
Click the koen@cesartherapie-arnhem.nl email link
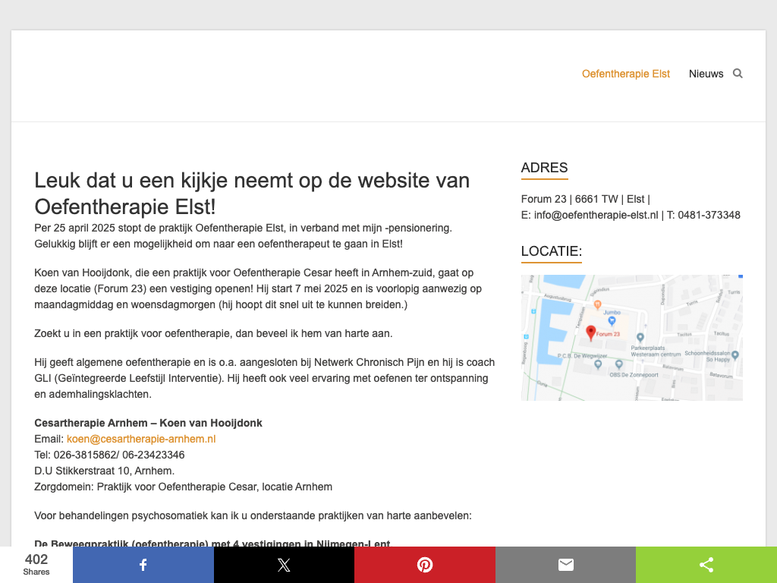[x=141, y=439]
